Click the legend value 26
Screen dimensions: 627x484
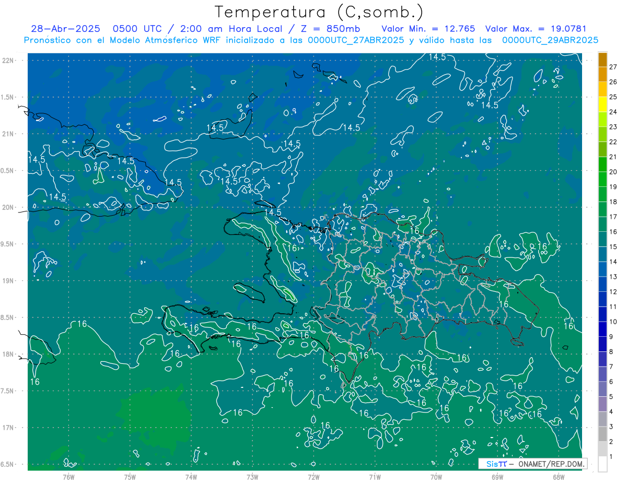click(613, 82)
